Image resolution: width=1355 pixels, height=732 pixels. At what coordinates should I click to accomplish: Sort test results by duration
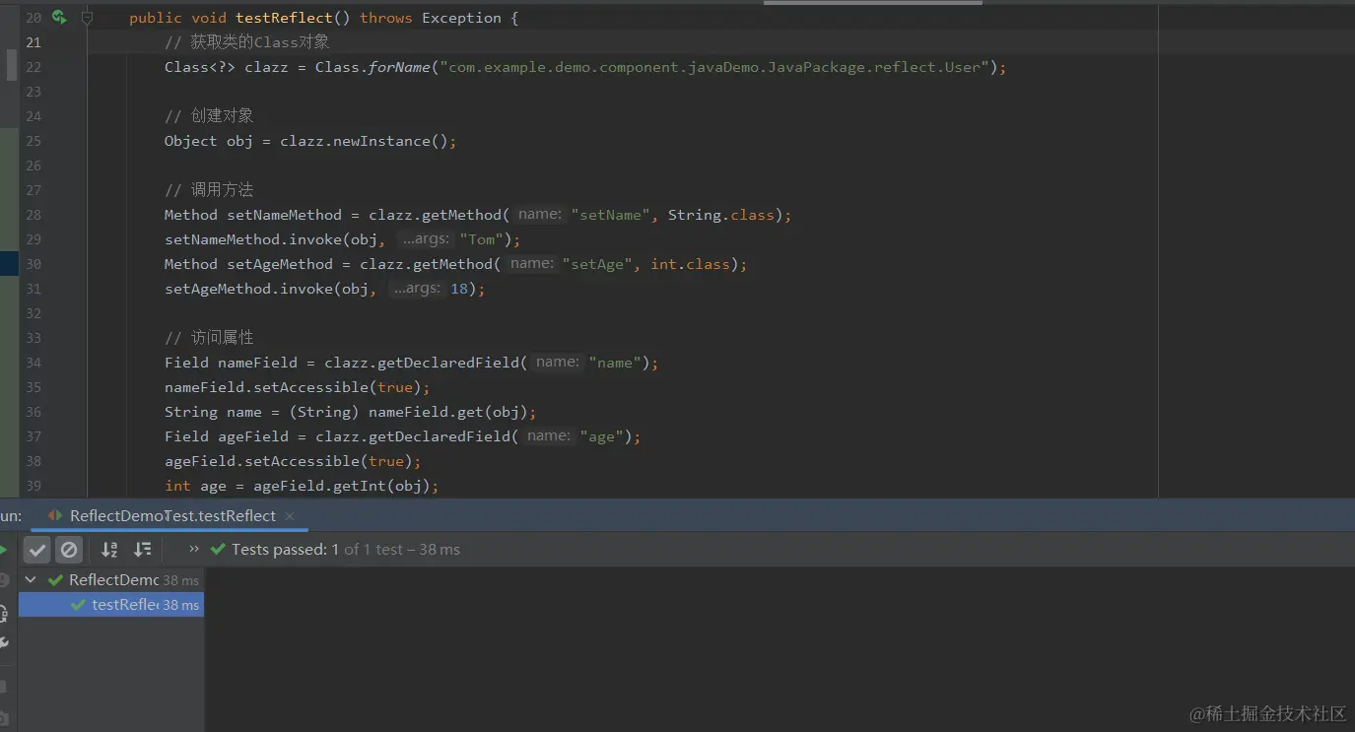click(143, 550)
